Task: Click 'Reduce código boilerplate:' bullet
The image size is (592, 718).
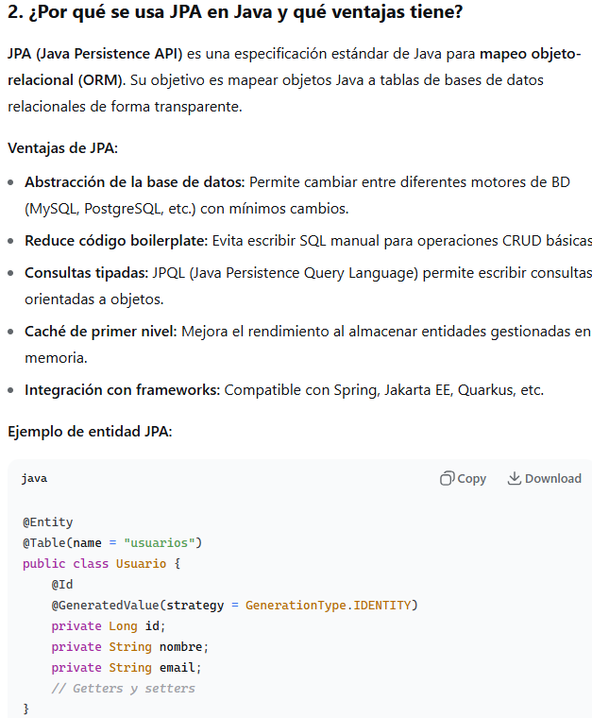Action: pyautogui.click(x=116, y=241)
